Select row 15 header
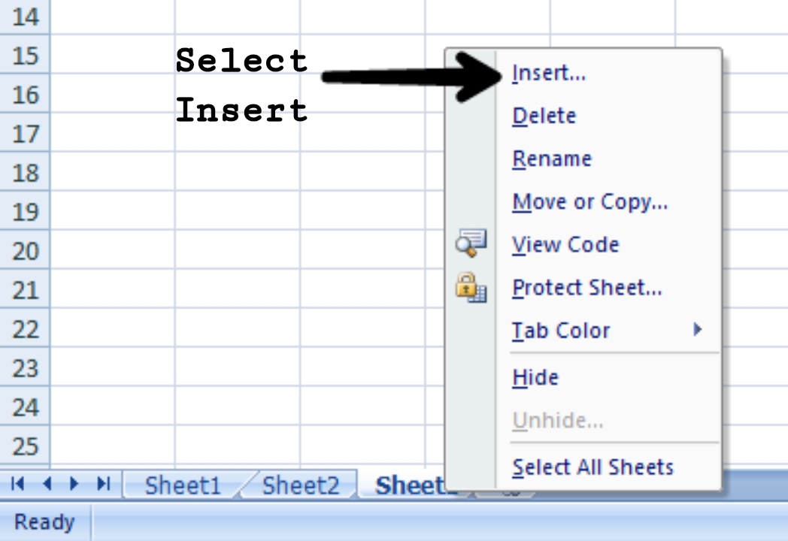This screenshot has width=788, height=541. [25, 56]
